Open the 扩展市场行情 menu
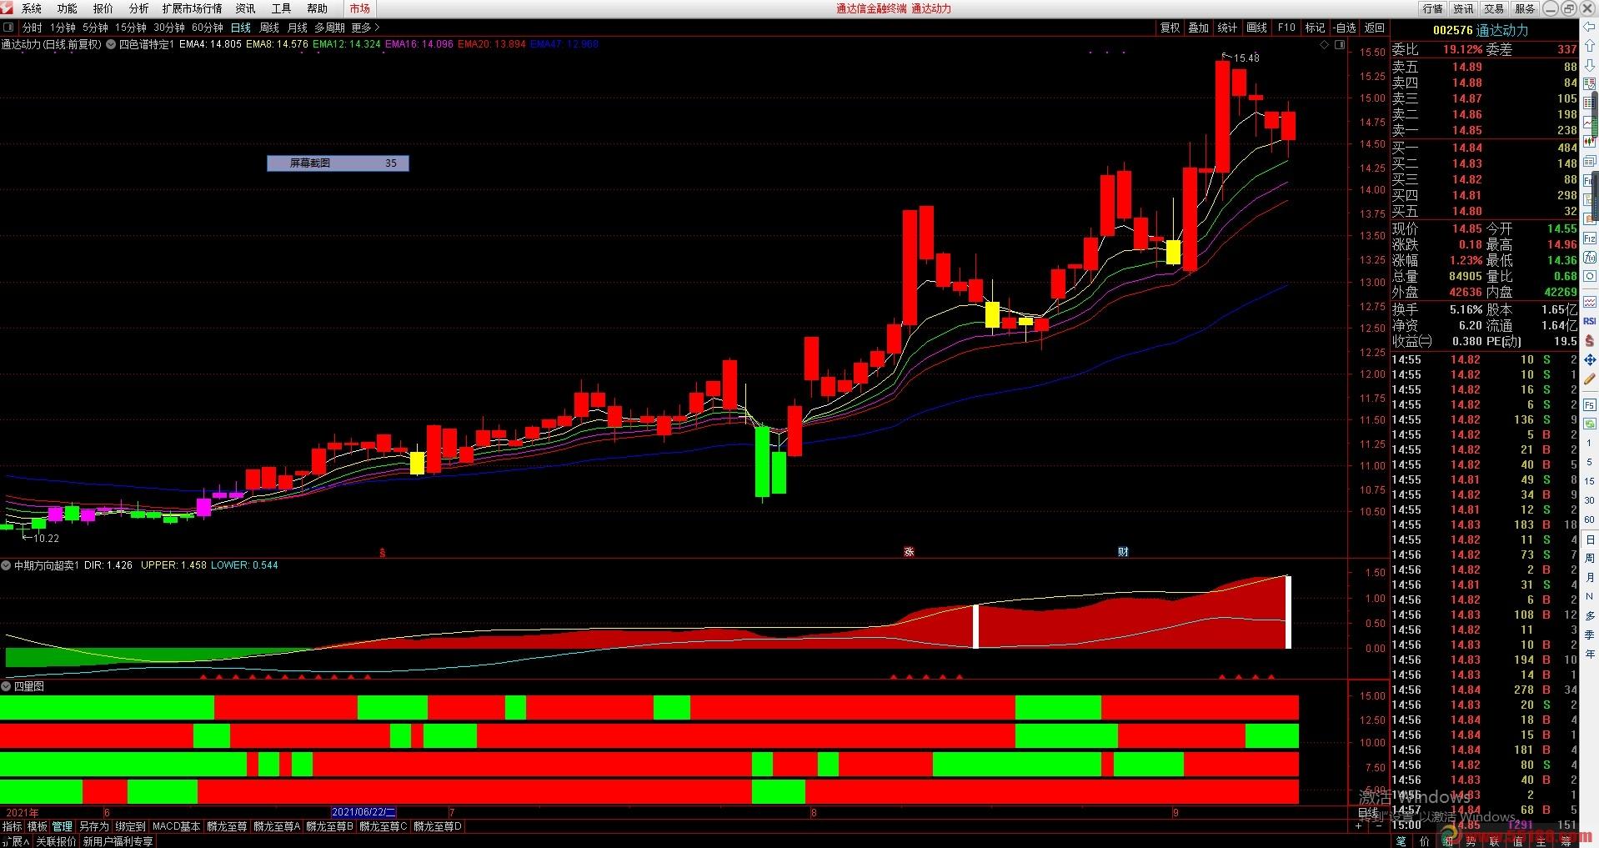Image resolution: width=1599 pixels, height=848 pixels. pyautogui.click(x=193, y=8)
